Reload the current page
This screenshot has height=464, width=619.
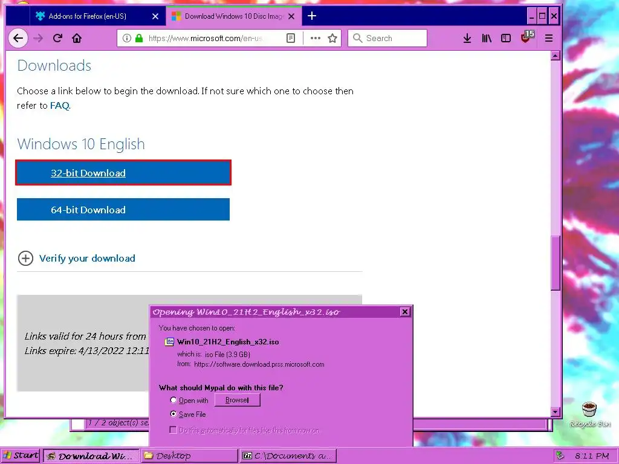click(x=57, y=38)
